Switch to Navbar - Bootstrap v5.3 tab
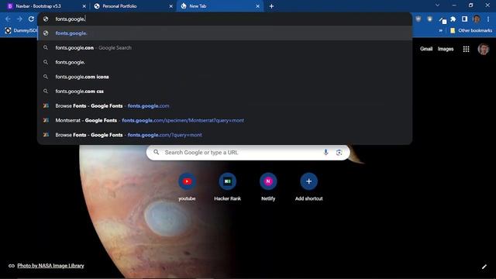This screenshot has width=496, height=279. click(x=44, y=6)
